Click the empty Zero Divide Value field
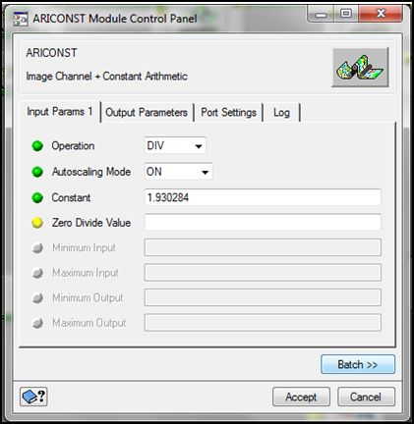Viewport: 414px width, 424px height. [x=263, y=223]
